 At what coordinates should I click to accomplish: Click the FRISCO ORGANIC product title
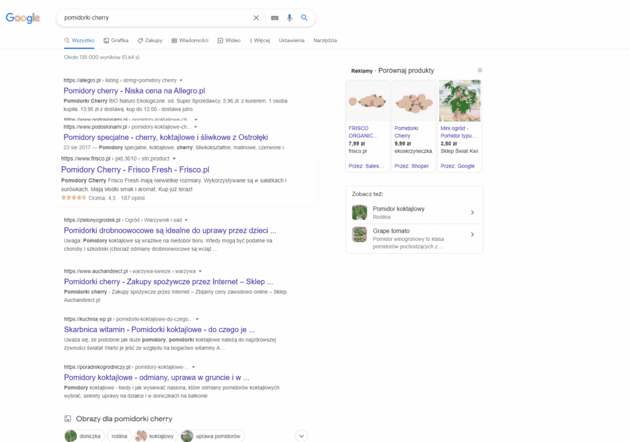click(x=363, y=132)
